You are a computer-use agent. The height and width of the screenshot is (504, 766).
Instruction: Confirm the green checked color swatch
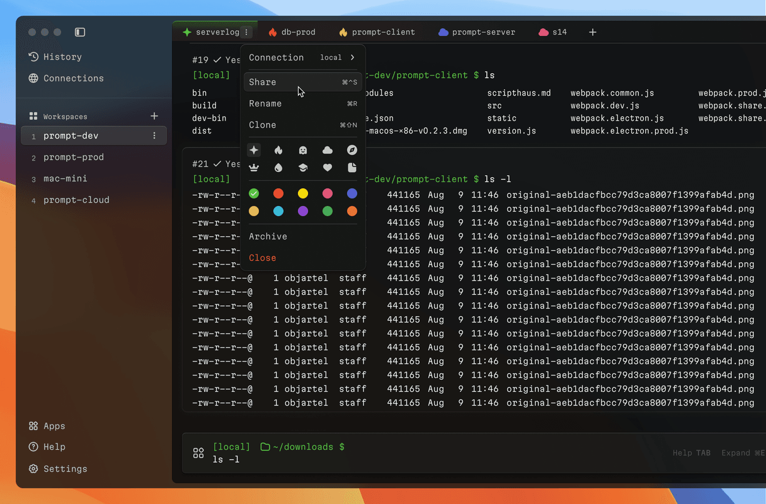(x=254, y=193)
